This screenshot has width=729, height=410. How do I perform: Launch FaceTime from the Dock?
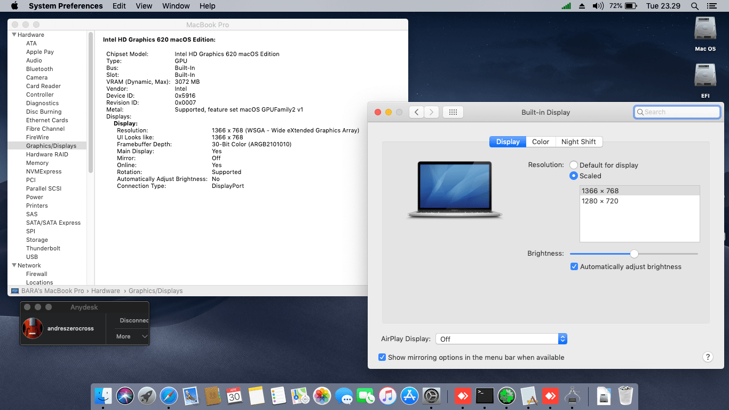pos(366,397)
